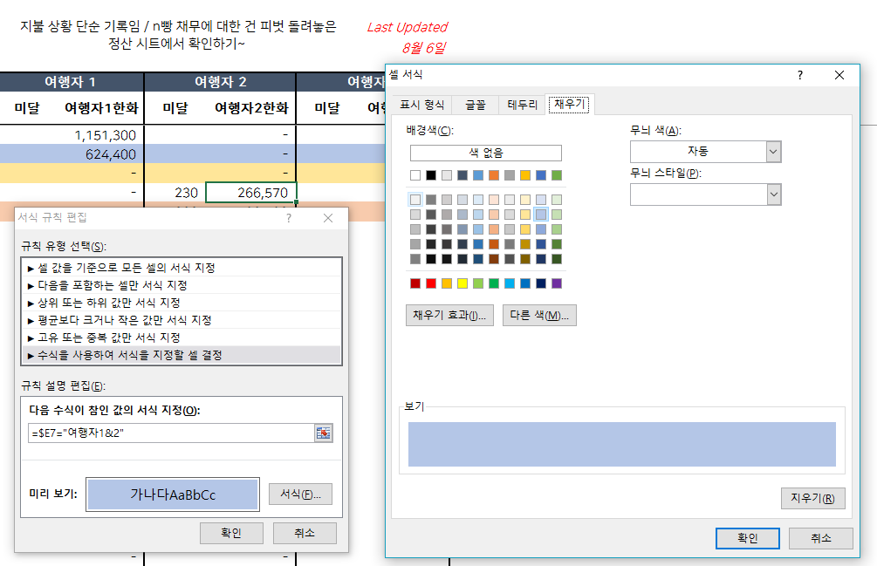The image size is (877, 566).
Task: Expand the 무늬 색 dropdown
Action: [x=773, y=152]
